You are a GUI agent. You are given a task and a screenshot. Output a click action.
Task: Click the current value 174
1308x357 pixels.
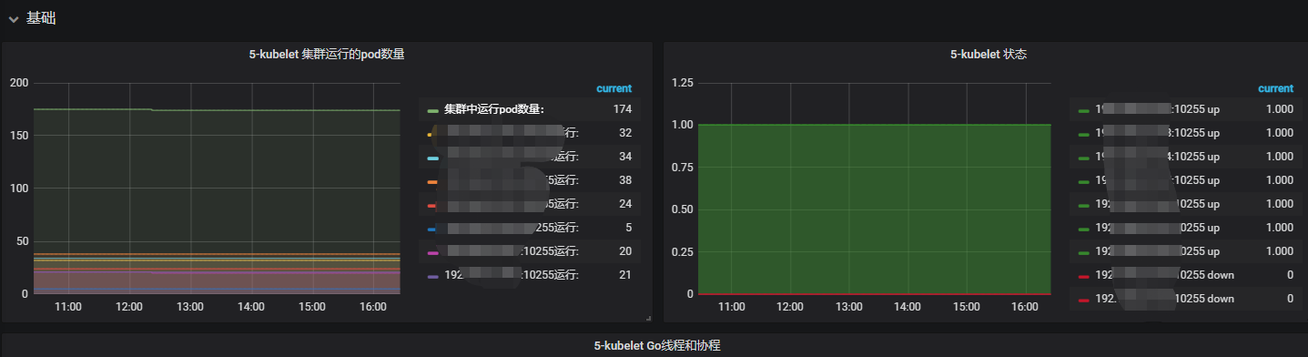click(x=623, y=109)
